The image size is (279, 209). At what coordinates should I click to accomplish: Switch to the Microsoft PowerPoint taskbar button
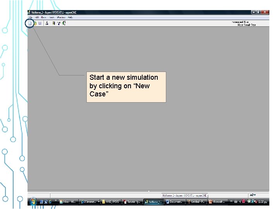click(217, 202)
